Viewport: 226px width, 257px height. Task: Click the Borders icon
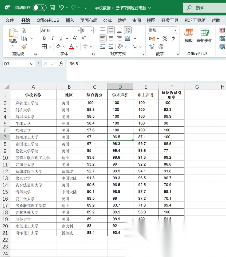(x=44, y=47)
